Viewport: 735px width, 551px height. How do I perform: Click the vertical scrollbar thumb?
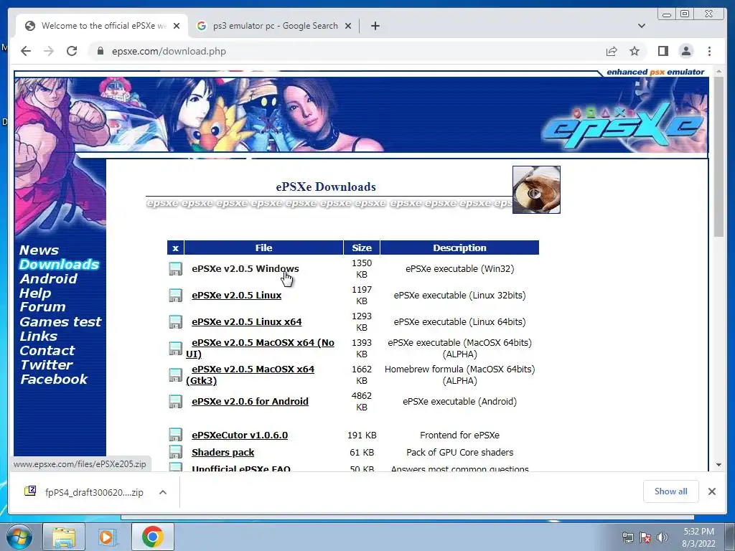[x=718, y=157]
